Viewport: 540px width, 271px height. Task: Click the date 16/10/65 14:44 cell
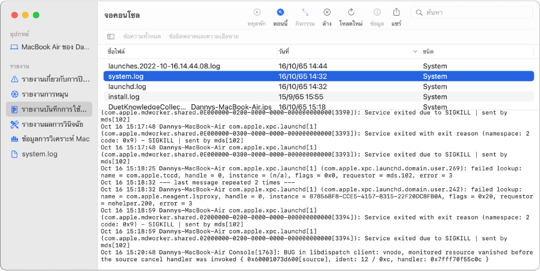(303, 66)
